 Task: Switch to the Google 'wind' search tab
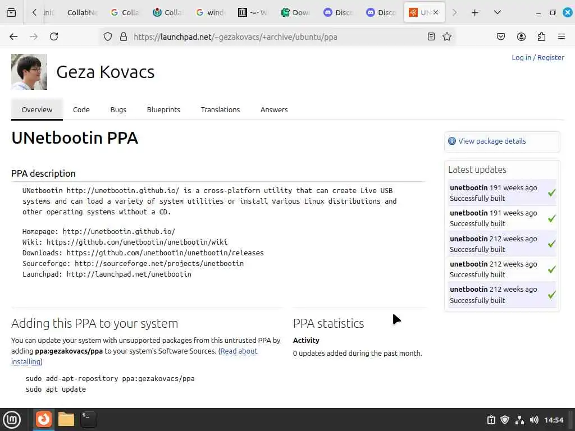click(x=210, y=12)
